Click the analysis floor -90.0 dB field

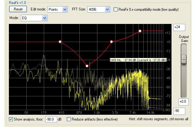51,119
